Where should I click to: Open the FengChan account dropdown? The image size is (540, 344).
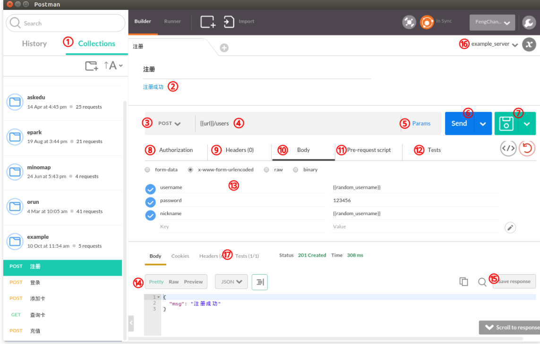[x=492, y=22]
